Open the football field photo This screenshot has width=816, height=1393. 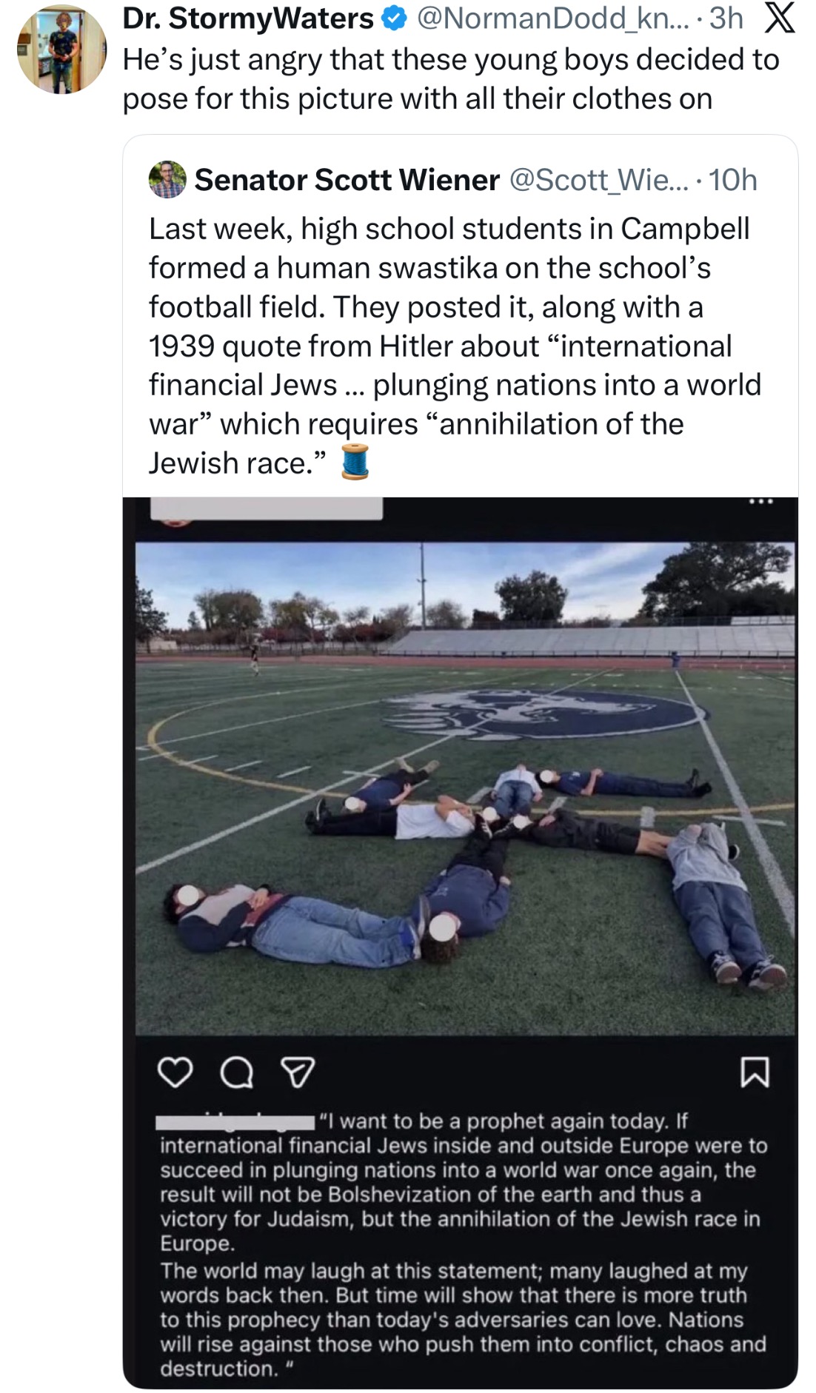pos(465,788)
